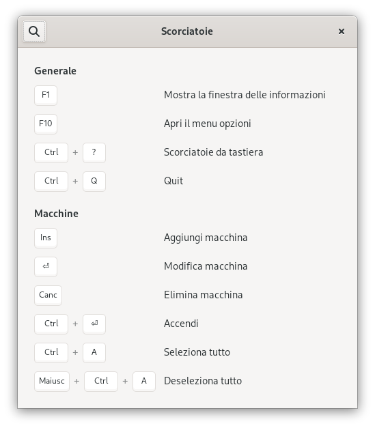Click the Q key cap next to Quit
The image size is (375, 428).
pos(94,181)
